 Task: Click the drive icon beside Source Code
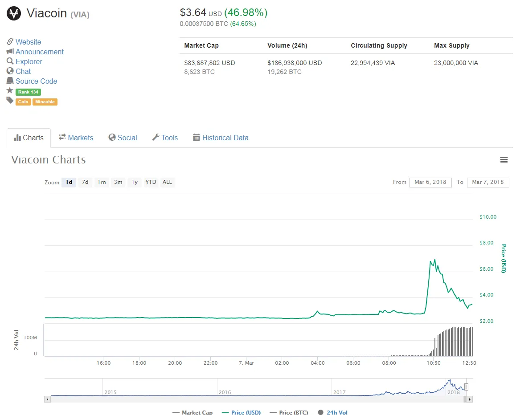(10, 81)
